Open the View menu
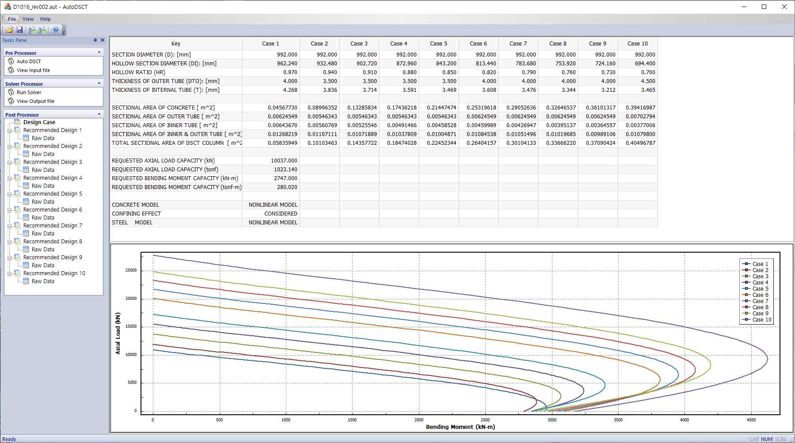795x443 pixels. point(28,19)
